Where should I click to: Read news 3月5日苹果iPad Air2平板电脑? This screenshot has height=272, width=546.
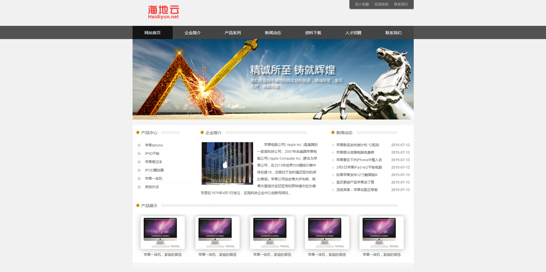pyautogui.click(x=359, y=167)
